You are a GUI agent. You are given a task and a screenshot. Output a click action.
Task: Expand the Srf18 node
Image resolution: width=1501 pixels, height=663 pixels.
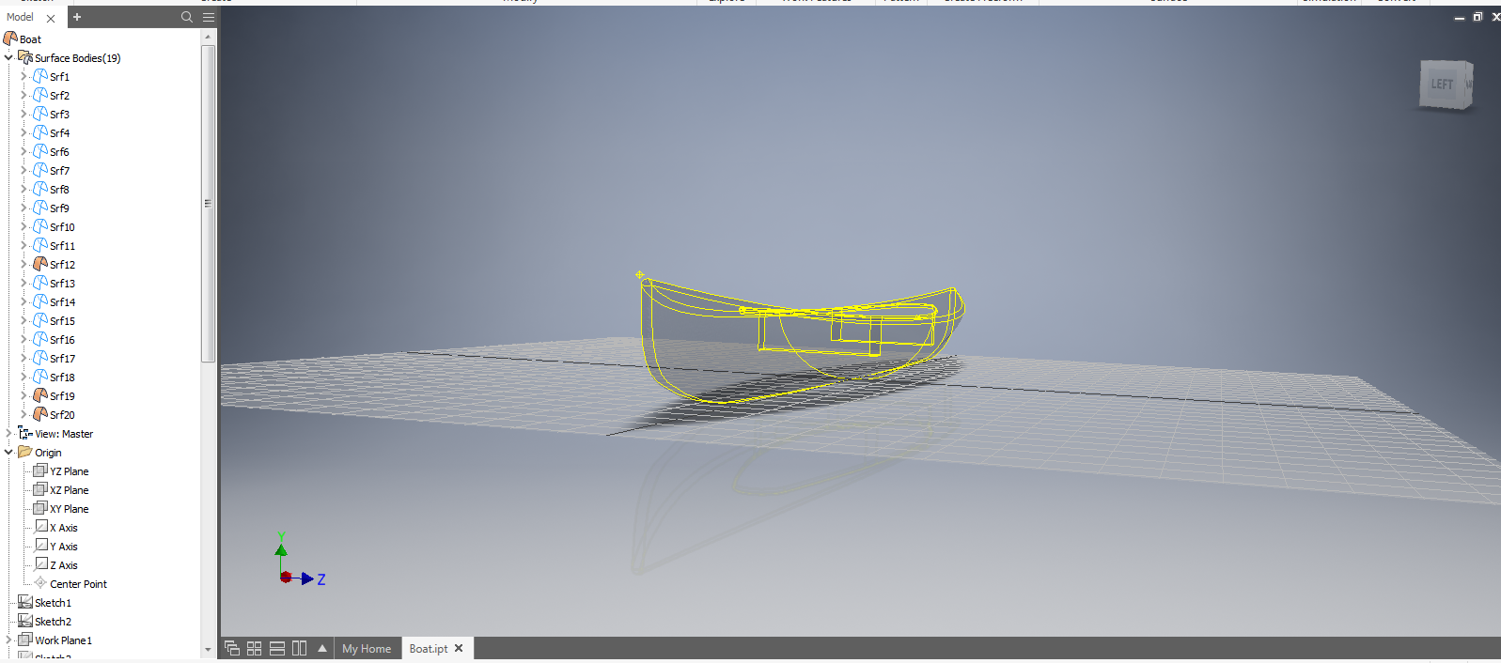(24, 377)
